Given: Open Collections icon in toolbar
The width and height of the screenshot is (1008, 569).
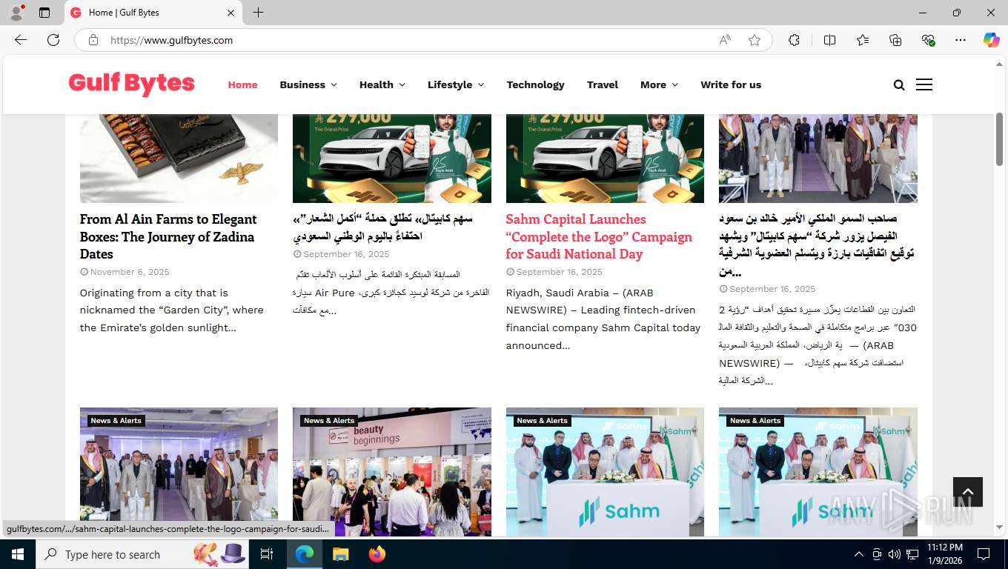Looking at the screenshot, I should point(895,40).
